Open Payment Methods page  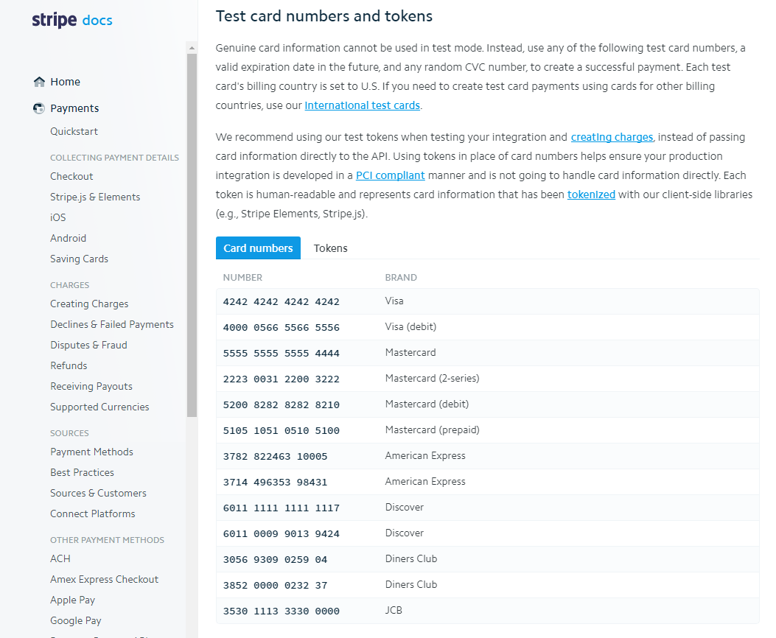[x=91, y=452]
